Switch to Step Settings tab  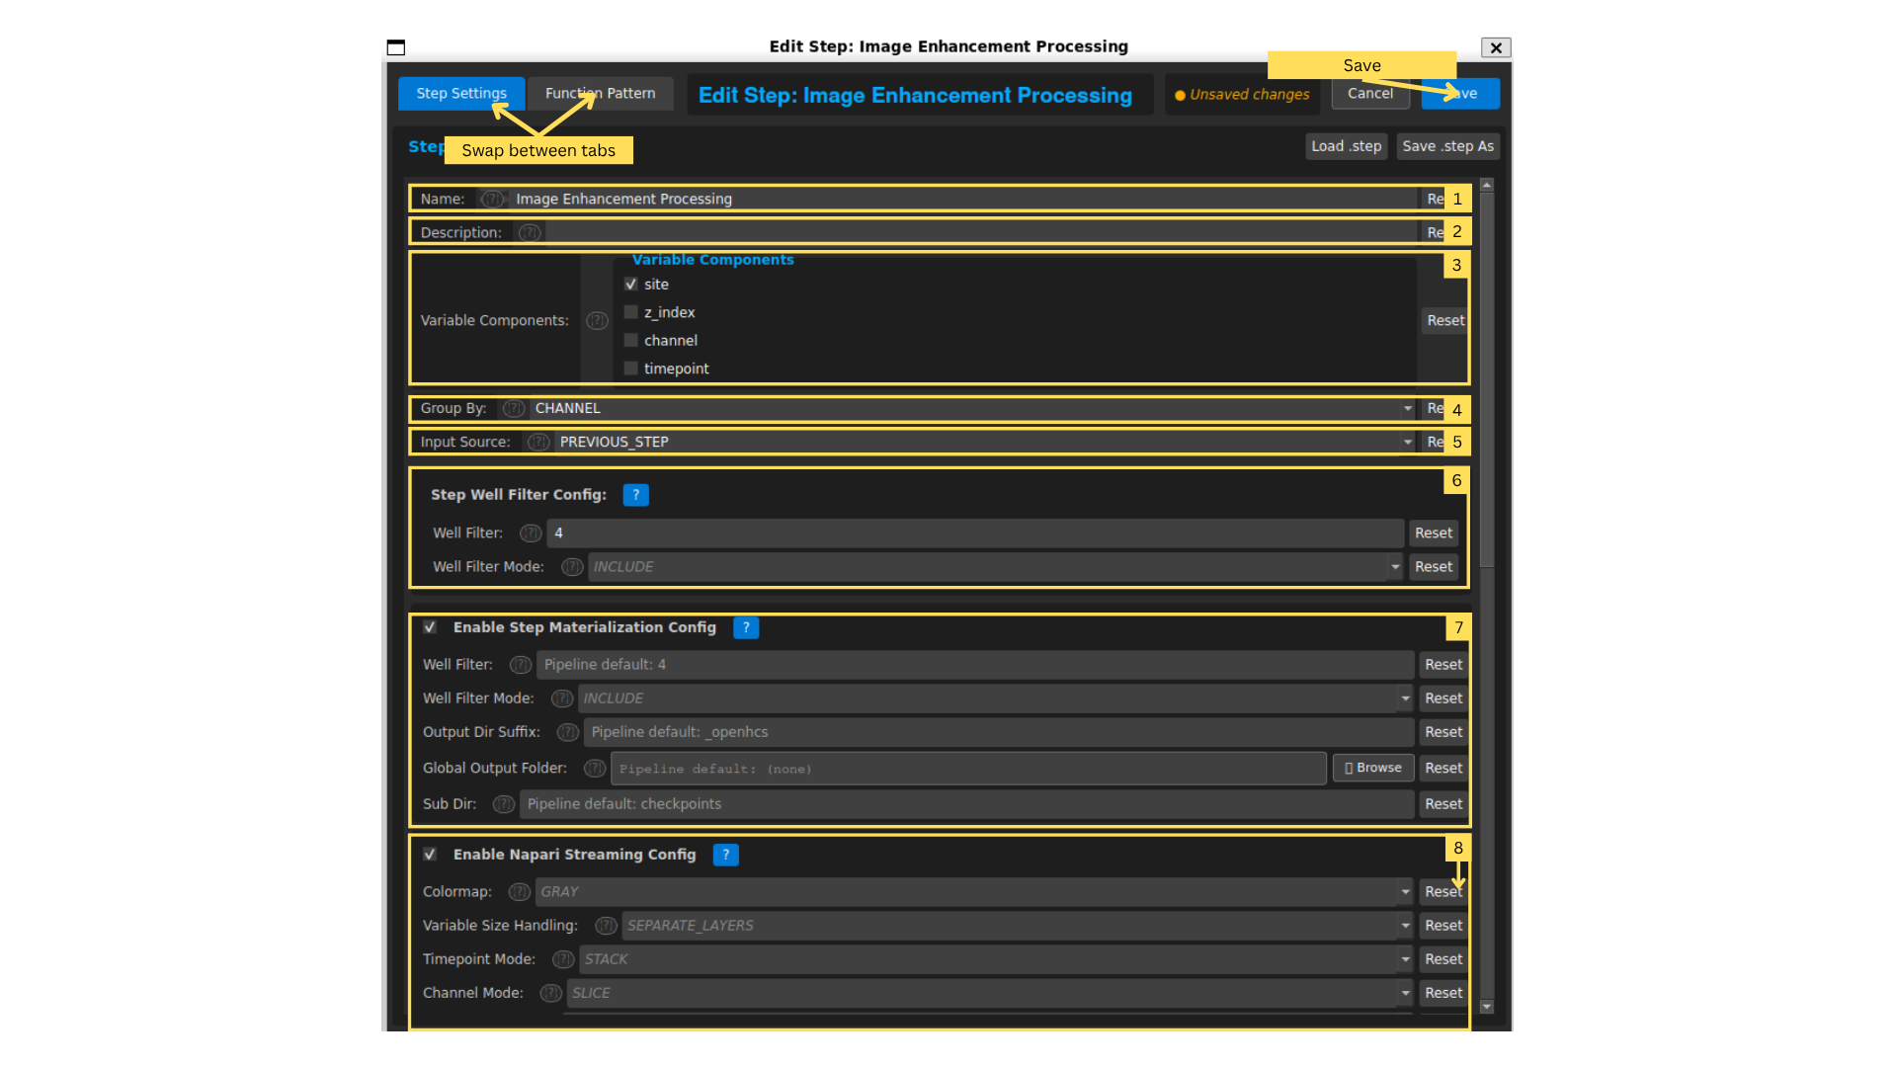[x=461, y=94]
